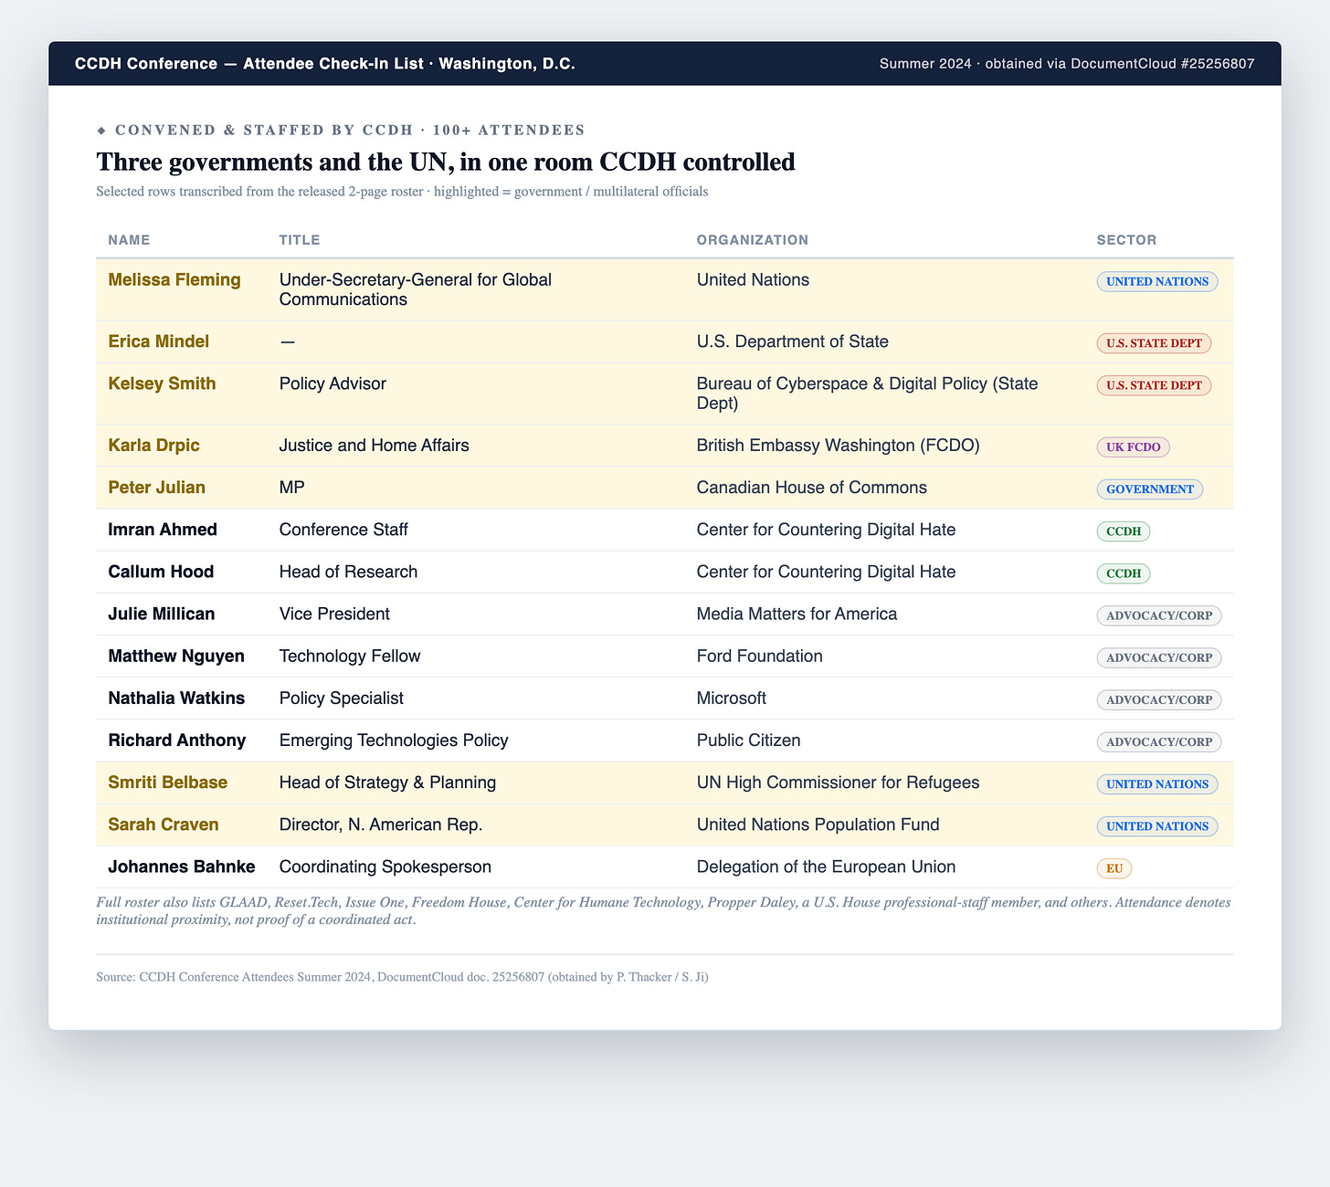
Task: Click the name Melissa Fleming
Action: click(x=174, y=280)
